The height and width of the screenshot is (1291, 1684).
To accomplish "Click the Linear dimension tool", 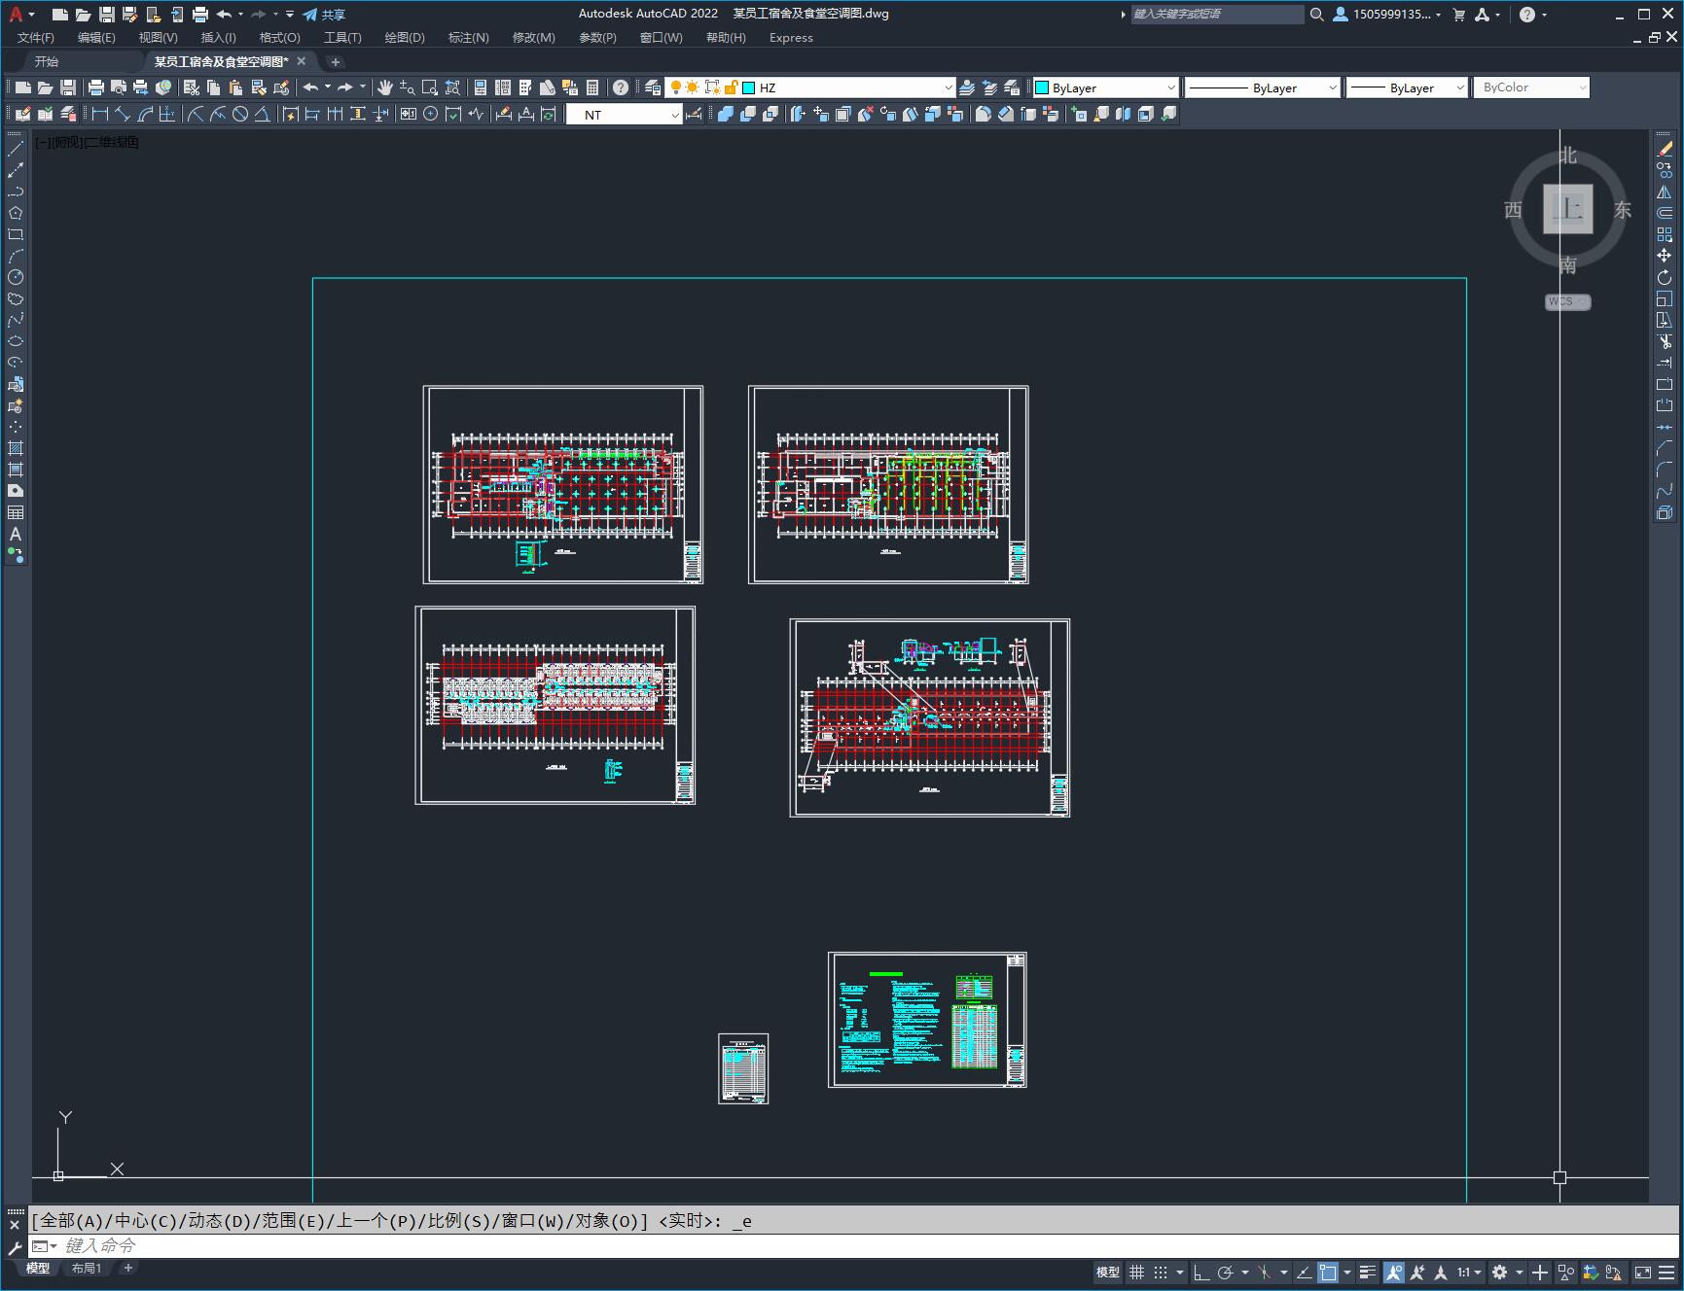I will 100,114.
